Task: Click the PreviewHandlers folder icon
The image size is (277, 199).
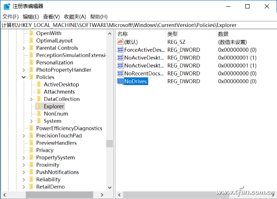Action: (x=31, y=143)
